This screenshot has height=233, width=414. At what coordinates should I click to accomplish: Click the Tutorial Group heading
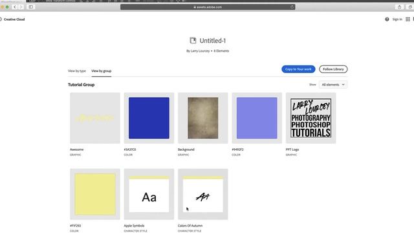81,85
